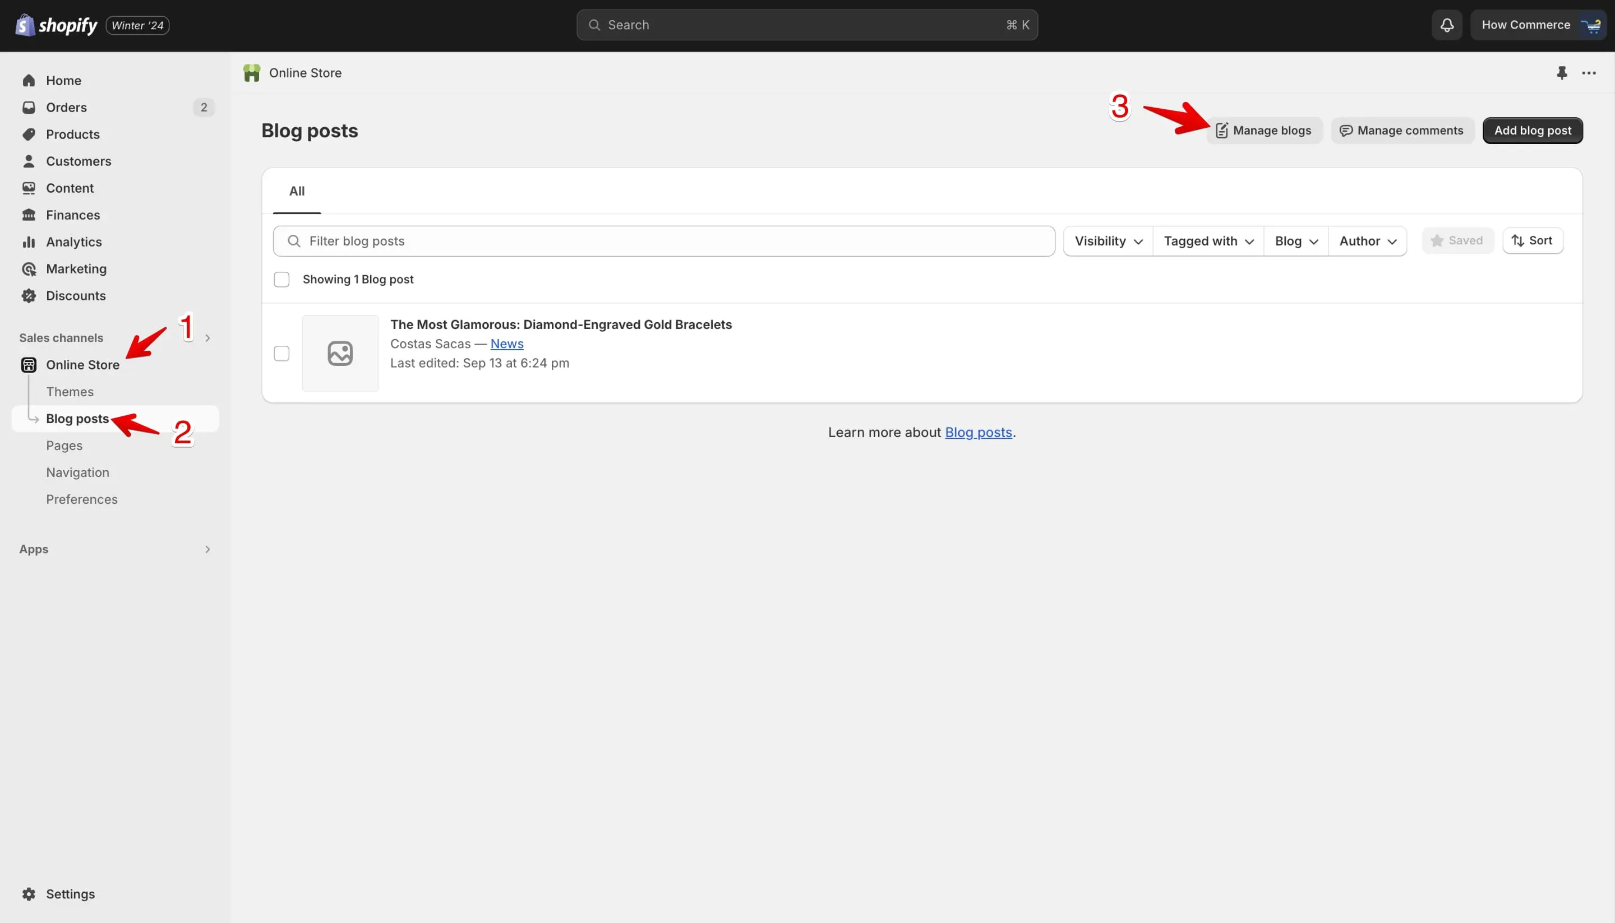Open the Blog filter dropdown

[x=1296, y=241]
